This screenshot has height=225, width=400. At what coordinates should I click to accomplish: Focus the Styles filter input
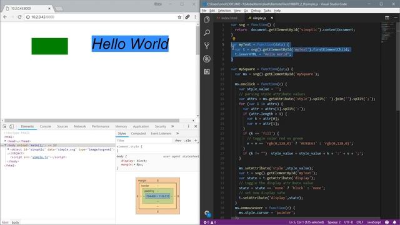pos(144,141)
